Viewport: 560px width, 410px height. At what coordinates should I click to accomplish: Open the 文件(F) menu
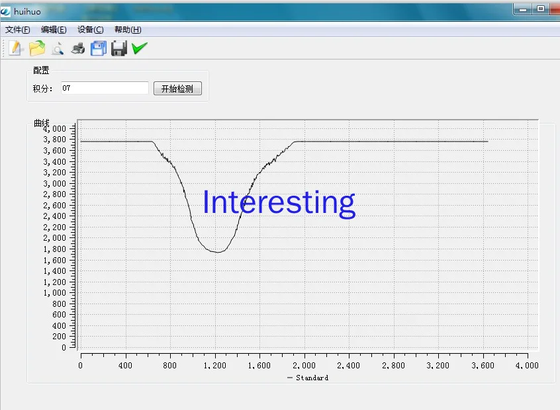tap(18, 30)
